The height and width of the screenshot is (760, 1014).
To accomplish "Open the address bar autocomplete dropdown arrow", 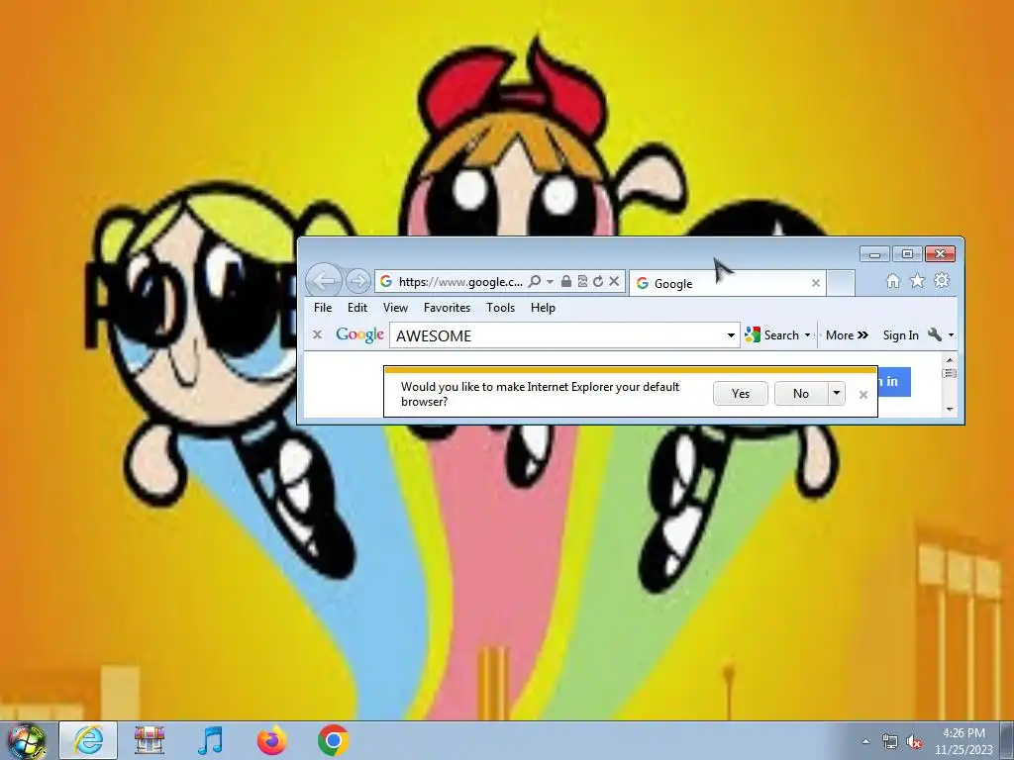I will (550, 282).
